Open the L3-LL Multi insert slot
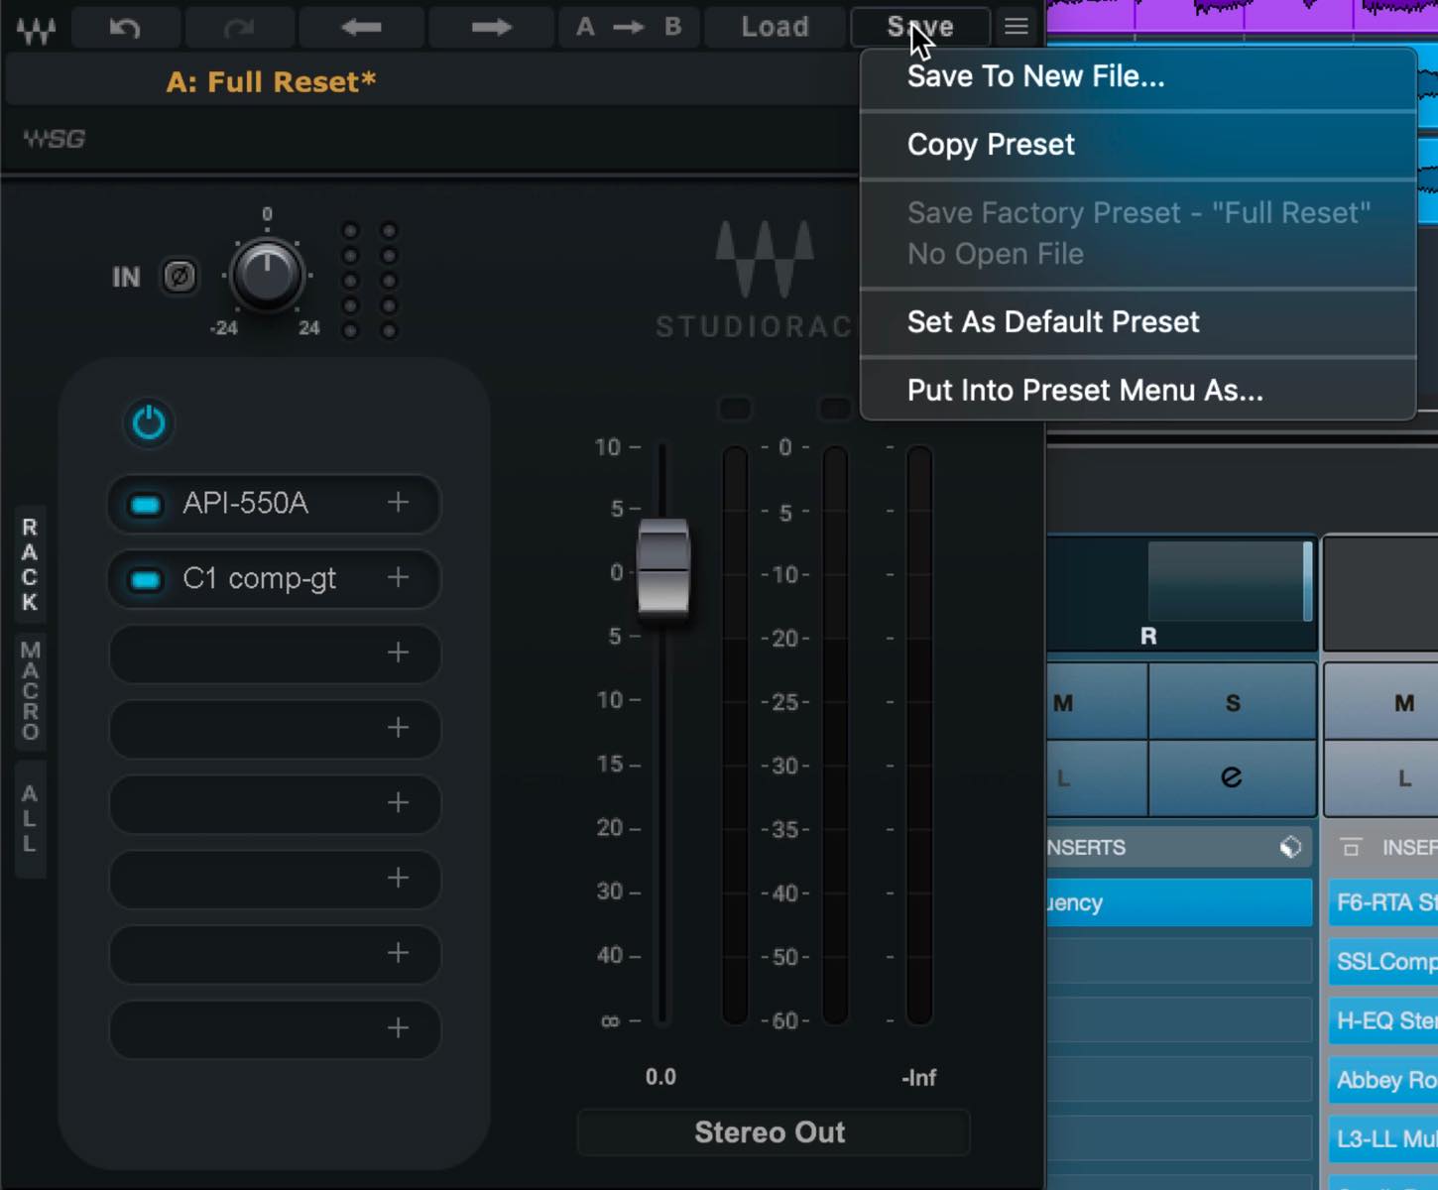This screenshot has height=1190, width=1438. pyautogui.click(x=1383, y=1138)
